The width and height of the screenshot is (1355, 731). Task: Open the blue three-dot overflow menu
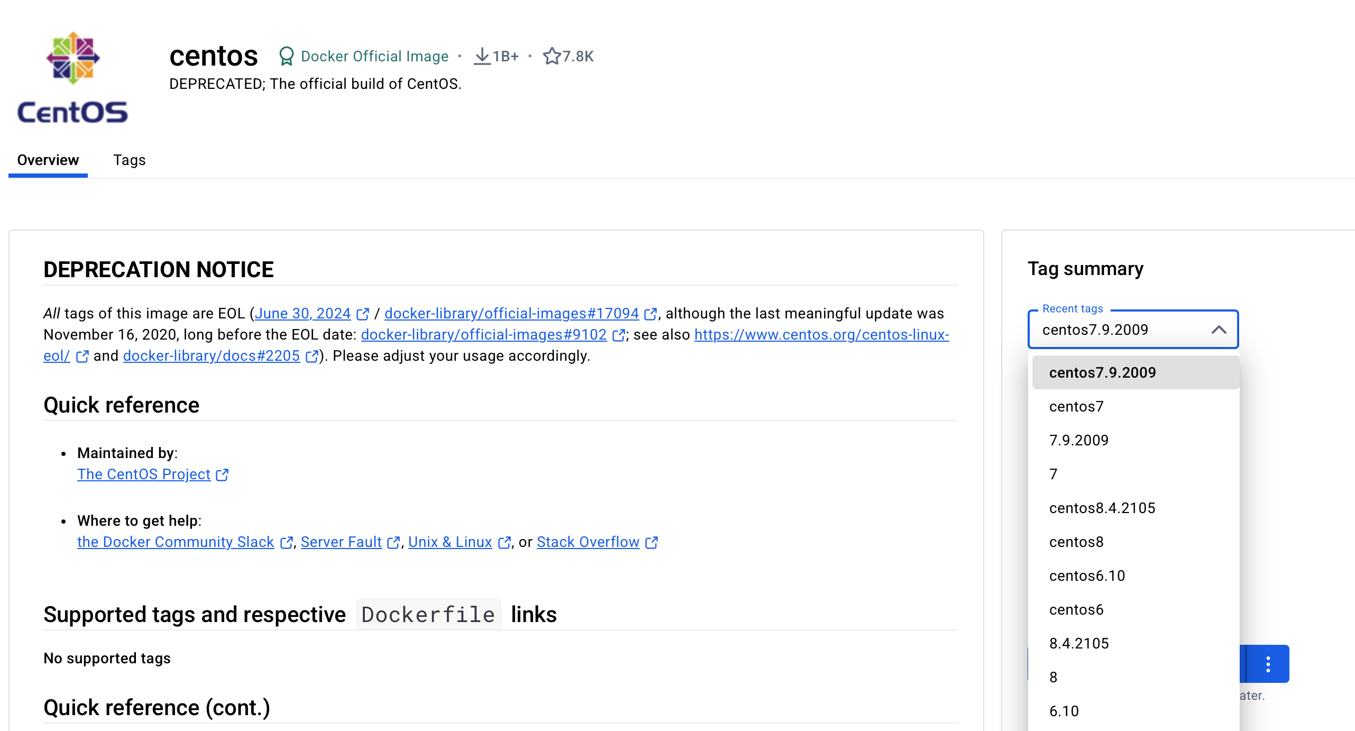1268,664
